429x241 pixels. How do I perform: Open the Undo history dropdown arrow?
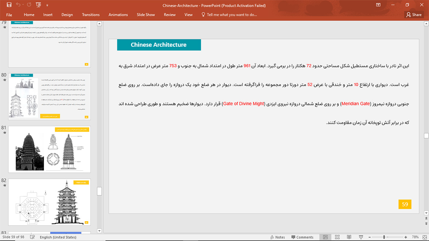23,5
